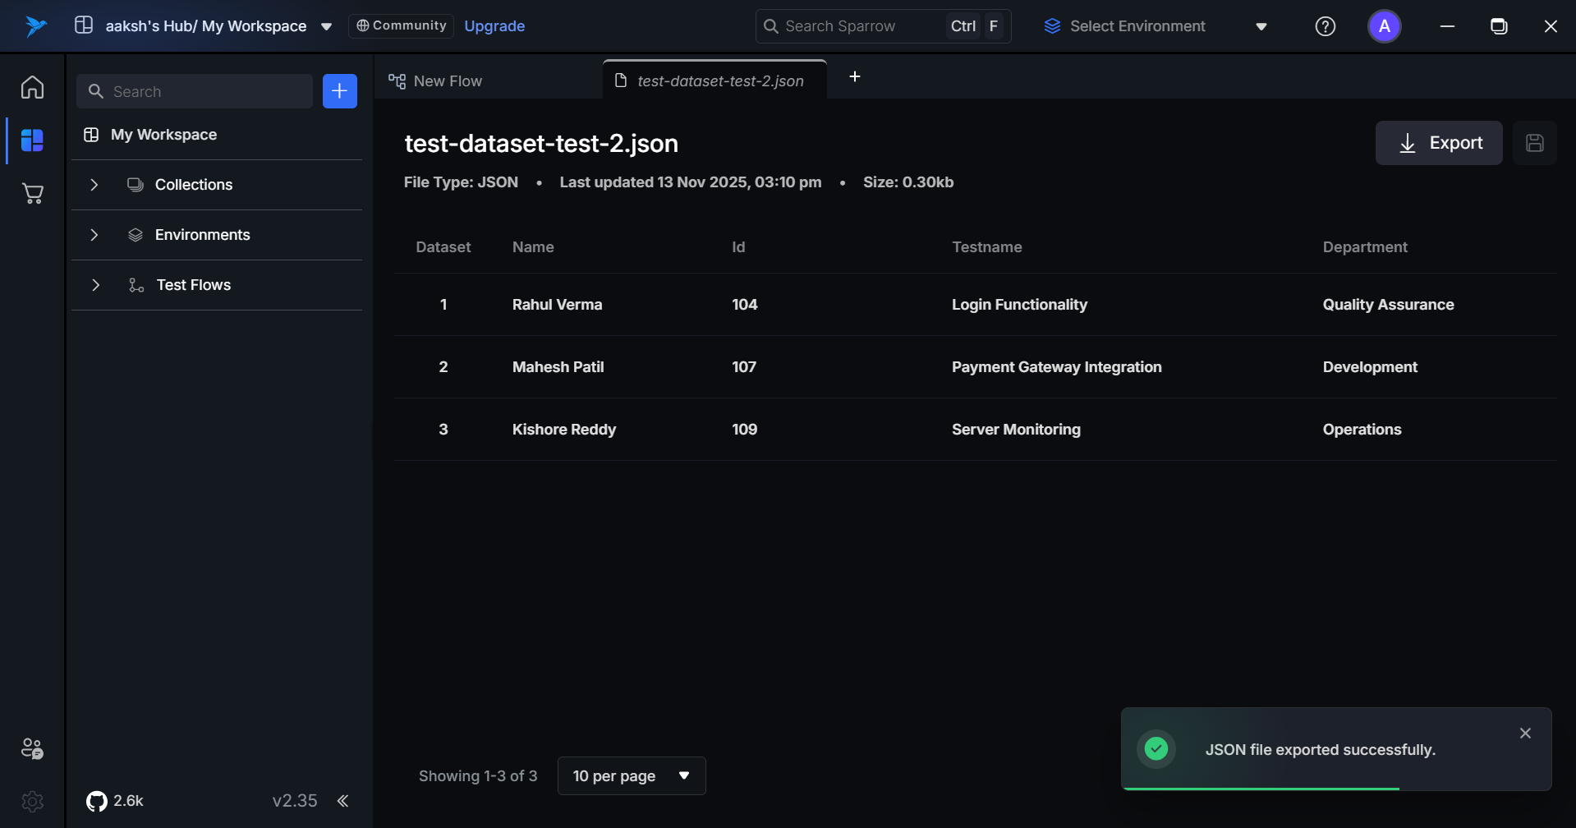Screen dimensions: 1576x828
Task: Expand the Test Flows section
Action: coord(95,285)
